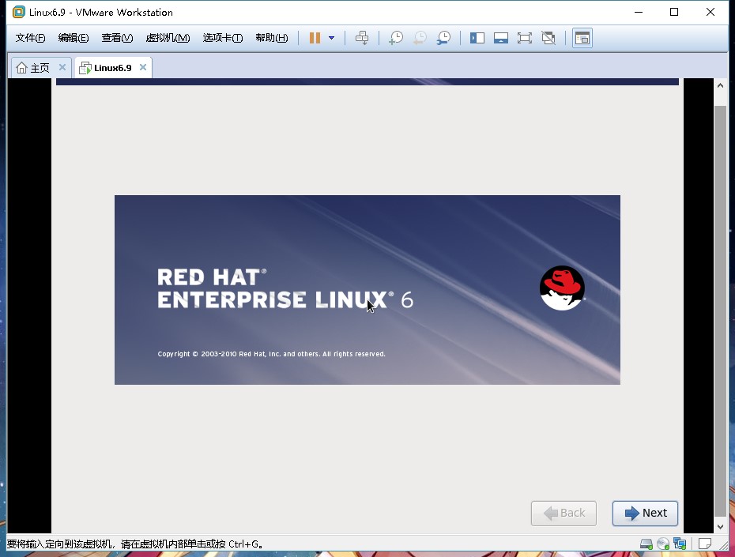Close the 主页 tab
Image resolution: width=735 pixels, height=557 pixels.
(62, 67)
